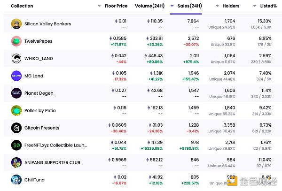Screen dimensions: 282x191
Task: Click the FreeNFT.xyz dollar sign icon
Action: (x=16, y=145)
